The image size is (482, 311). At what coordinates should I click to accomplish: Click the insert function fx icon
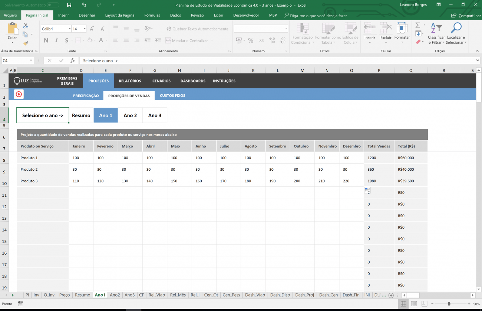(73, 60)
